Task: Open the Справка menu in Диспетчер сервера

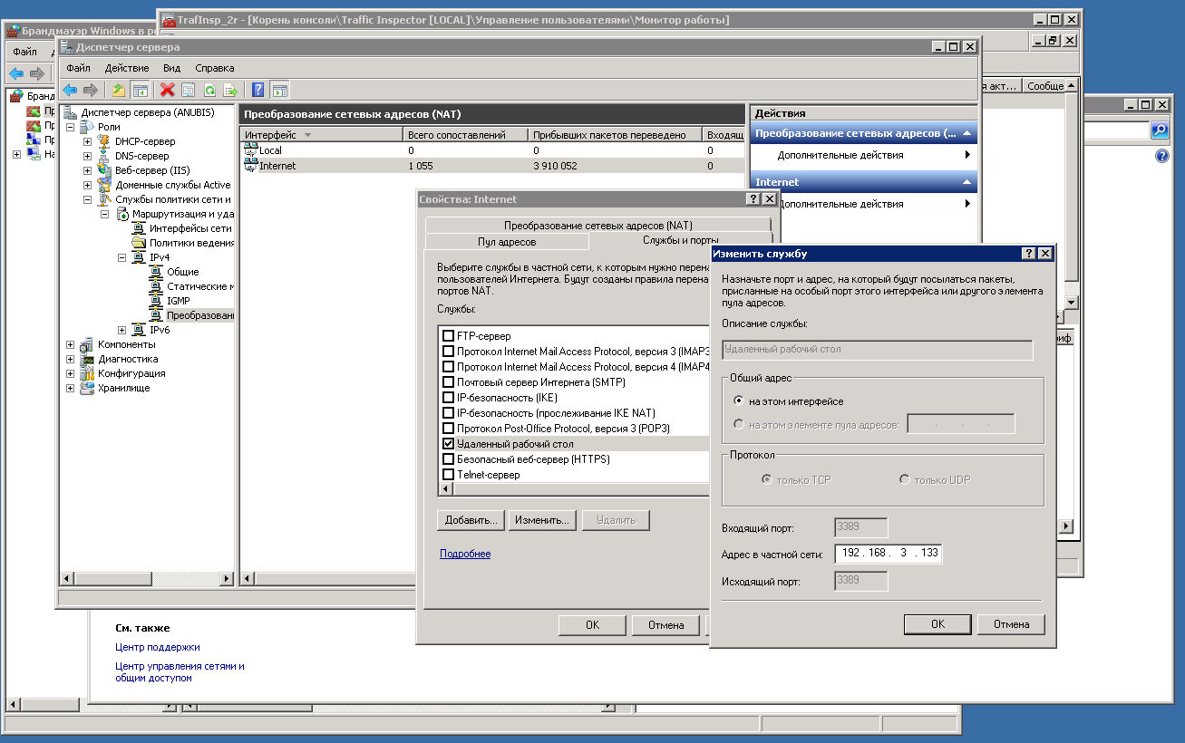Action: click(215, 68)
